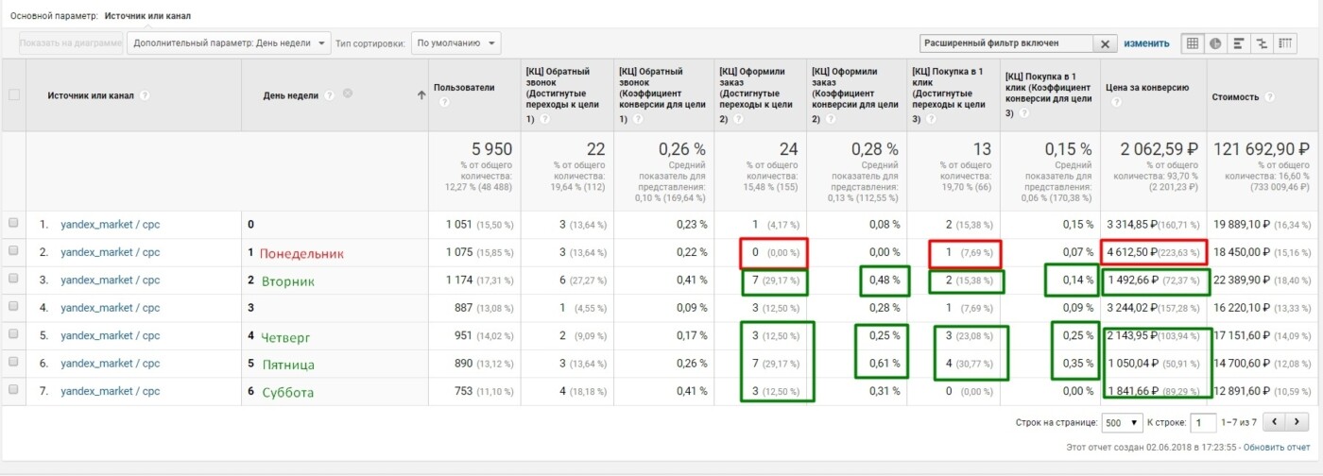Open the sort type По умолчанию dropdown
The height and width of the screenshot is (476, 1323).
click(455, 43)
